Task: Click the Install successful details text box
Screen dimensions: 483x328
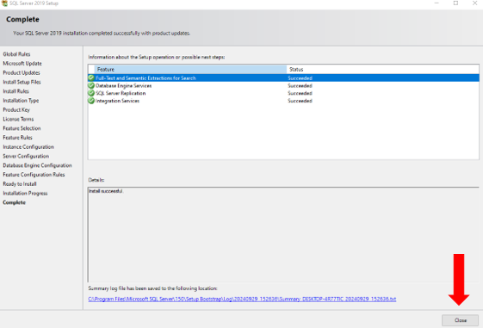Action: (283, 234)
